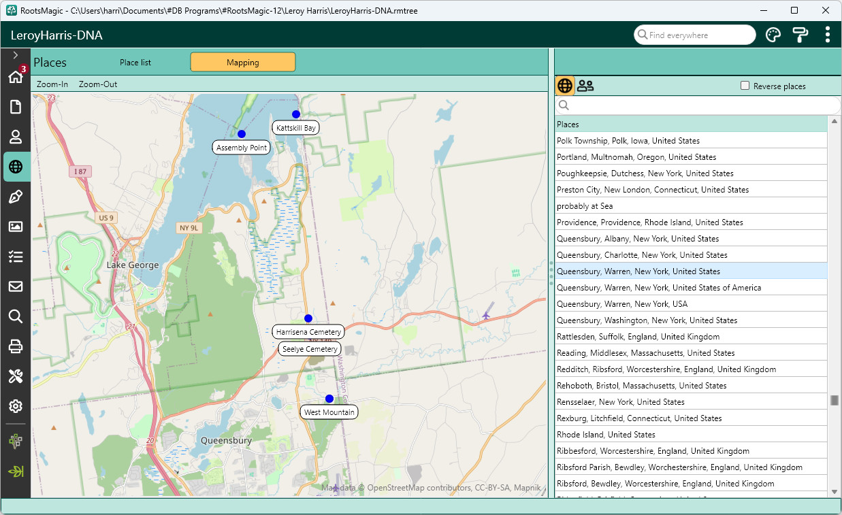Select Queensbury, Warren, United States of America row
The height and width of the screenshot is (515, 842).
(691, 288)
